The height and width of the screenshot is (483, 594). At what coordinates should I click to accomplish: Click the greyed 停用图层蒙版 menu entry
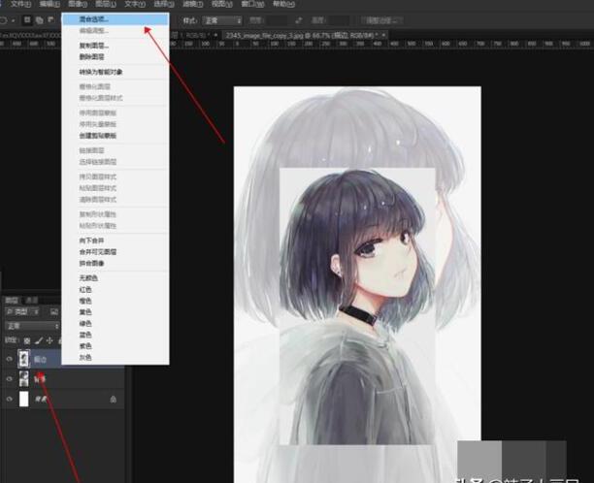(115, 113)
